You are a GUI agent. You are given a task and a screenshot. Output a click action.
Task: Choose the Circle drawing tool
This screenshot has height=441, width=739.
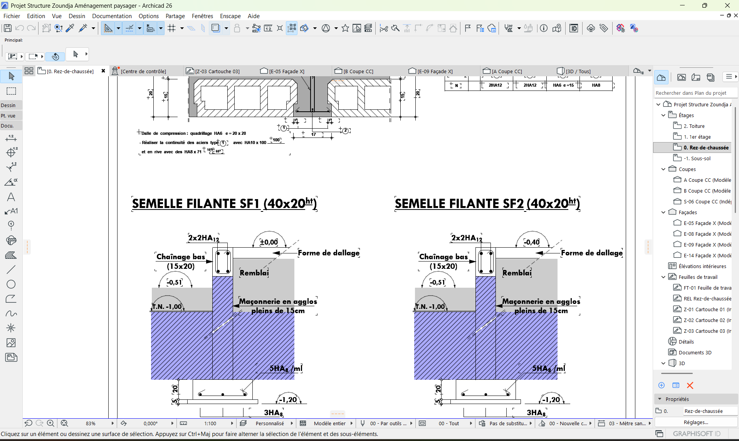pos(11,284)
